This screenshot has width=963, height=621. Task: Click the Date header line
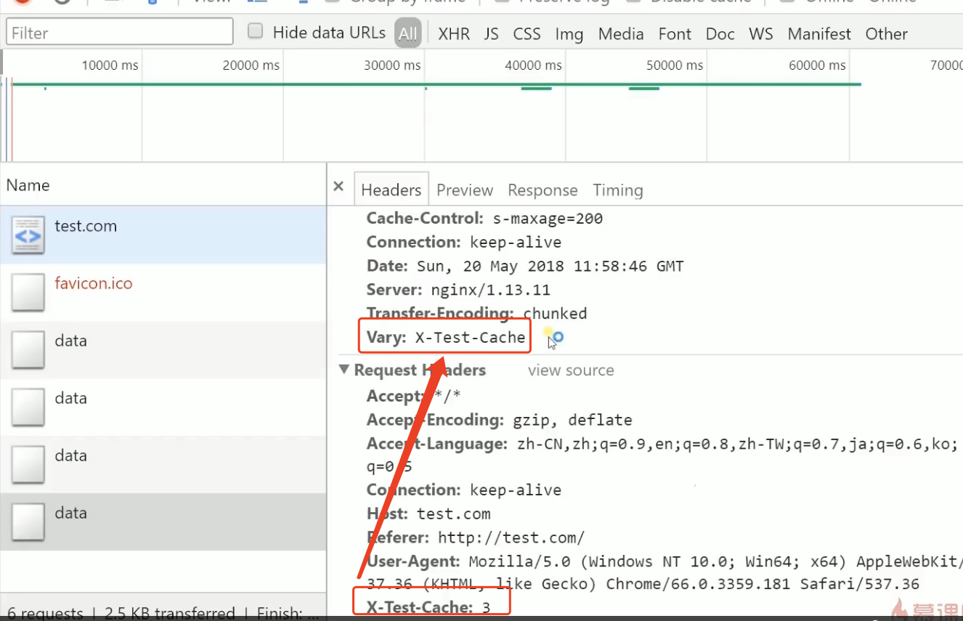point(525,267)
